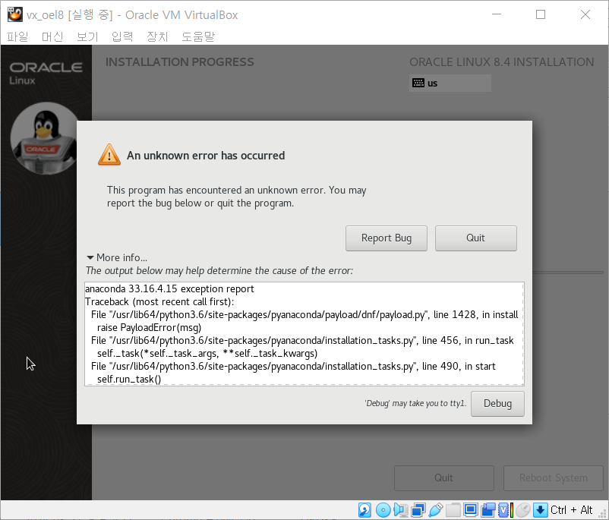Click the dimmed Reboot System button
This screenshot has height=520, width=609.
(x=554, y=477)
